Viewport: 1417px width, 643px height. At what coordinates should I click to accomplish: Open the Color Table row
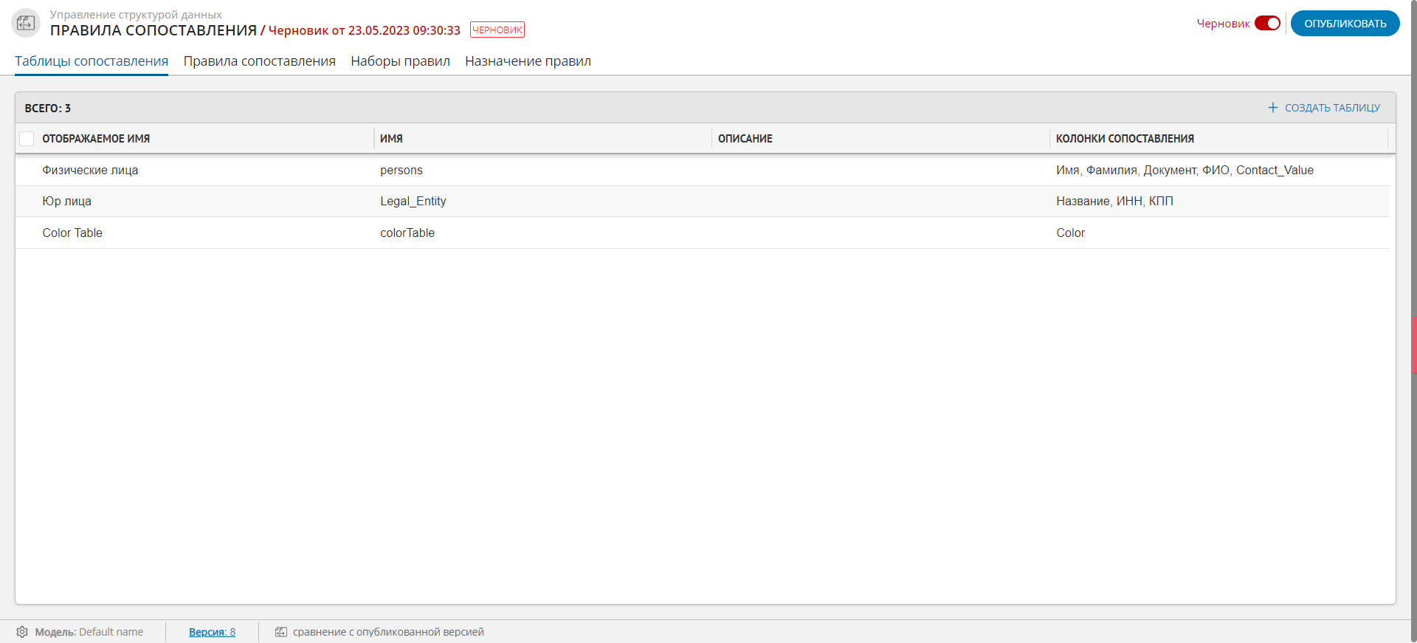(x=72, y=233)
